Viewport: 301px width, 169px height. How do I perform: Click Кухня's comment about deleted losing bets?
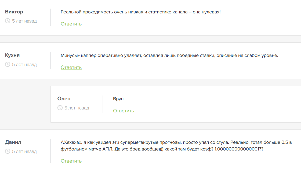(x=169, y=55)
